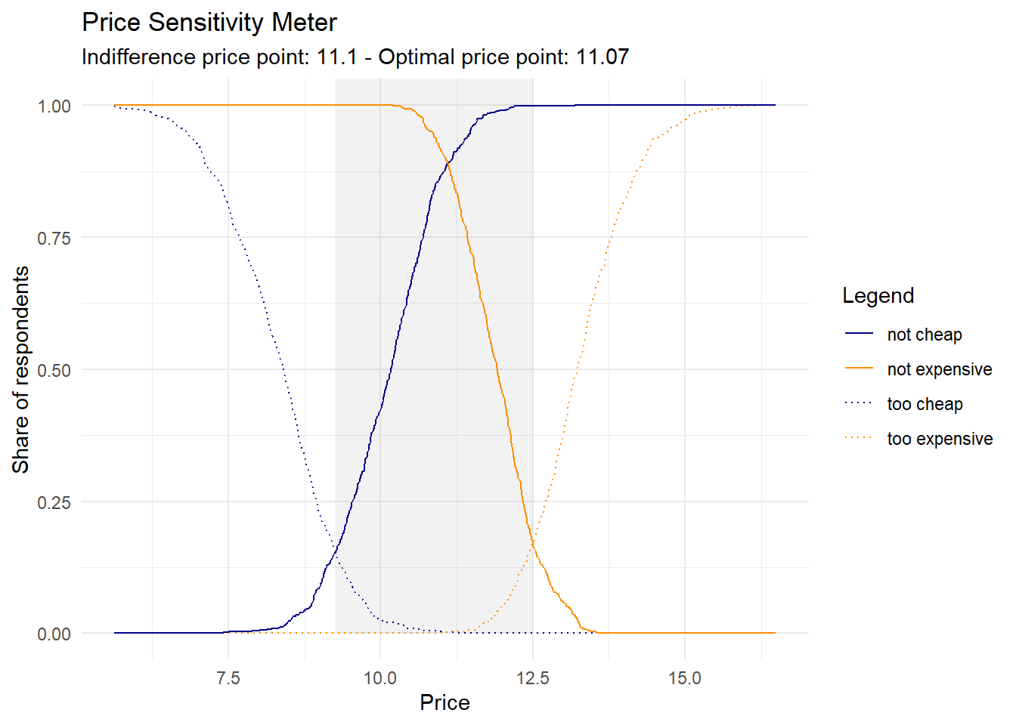Viewport: 1016px width, 725px height.
Task: Click the 12.5 tick label on the price axis
Action: point(532,678)
